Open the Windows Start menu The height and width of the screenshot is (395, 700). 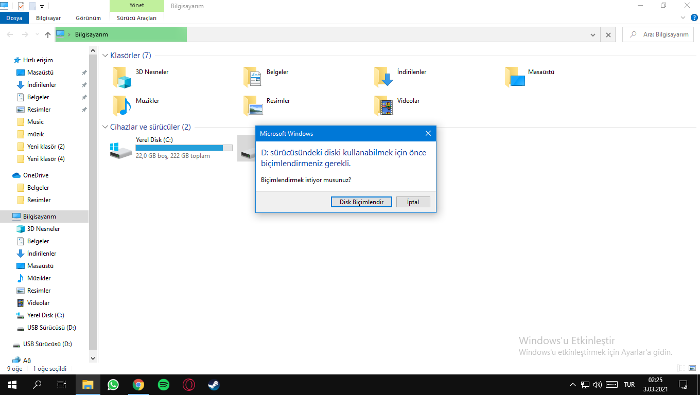point(12,385)
